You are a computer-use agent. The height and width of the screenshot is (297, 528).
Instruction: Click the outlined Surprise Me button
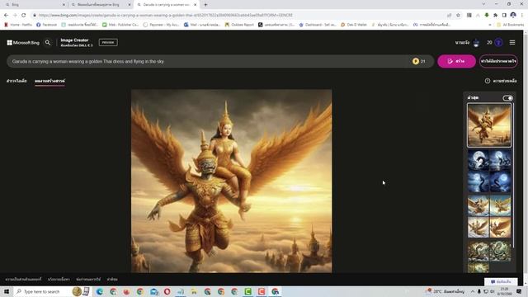tap(498, 61)
